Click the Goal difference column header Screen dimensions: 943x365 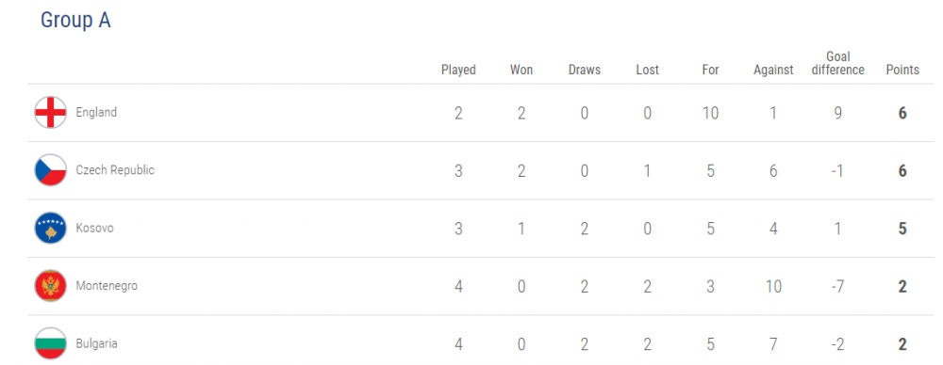click(837, 63)
